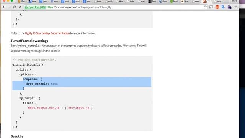Screen dimensions: 245x138
Task: Switch to the green 'Nod' tab
Action: pyautogui.click(x=174, y=2)
